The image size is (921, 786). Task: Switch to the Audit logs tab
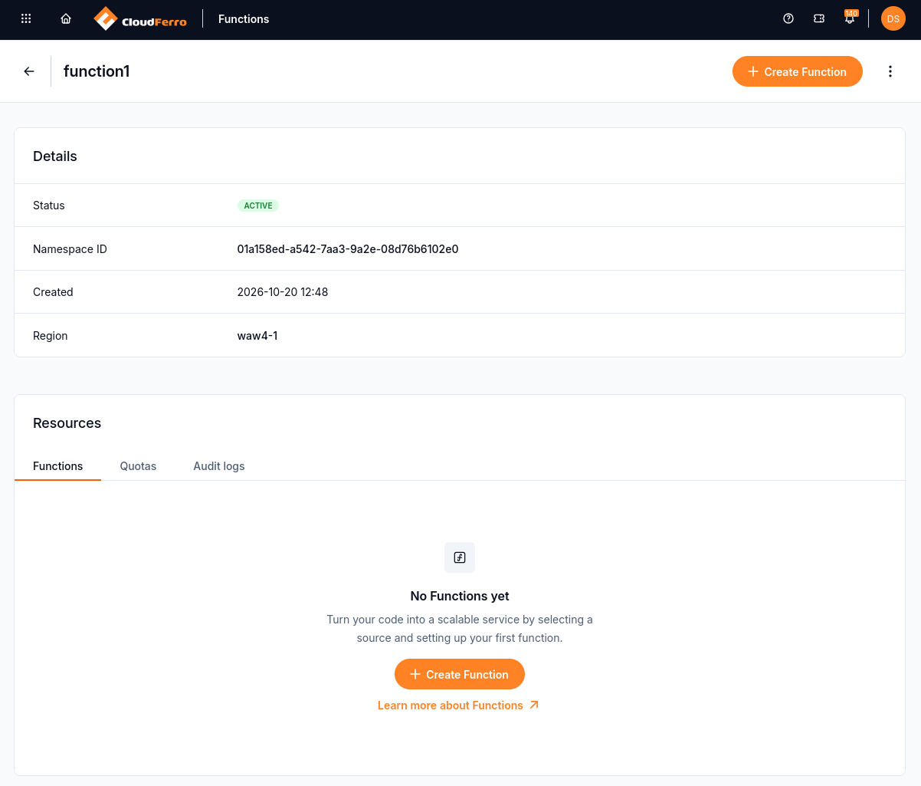pos(219,466)
